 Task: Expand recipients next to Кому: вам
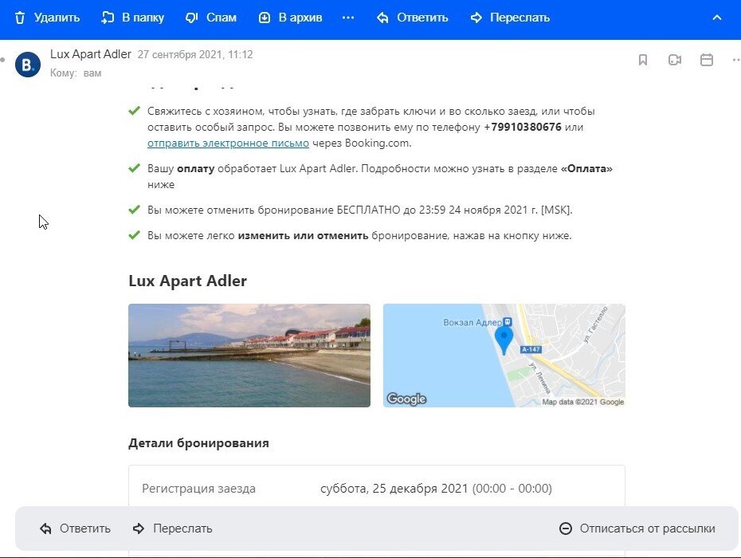click(x=92, y=73)
